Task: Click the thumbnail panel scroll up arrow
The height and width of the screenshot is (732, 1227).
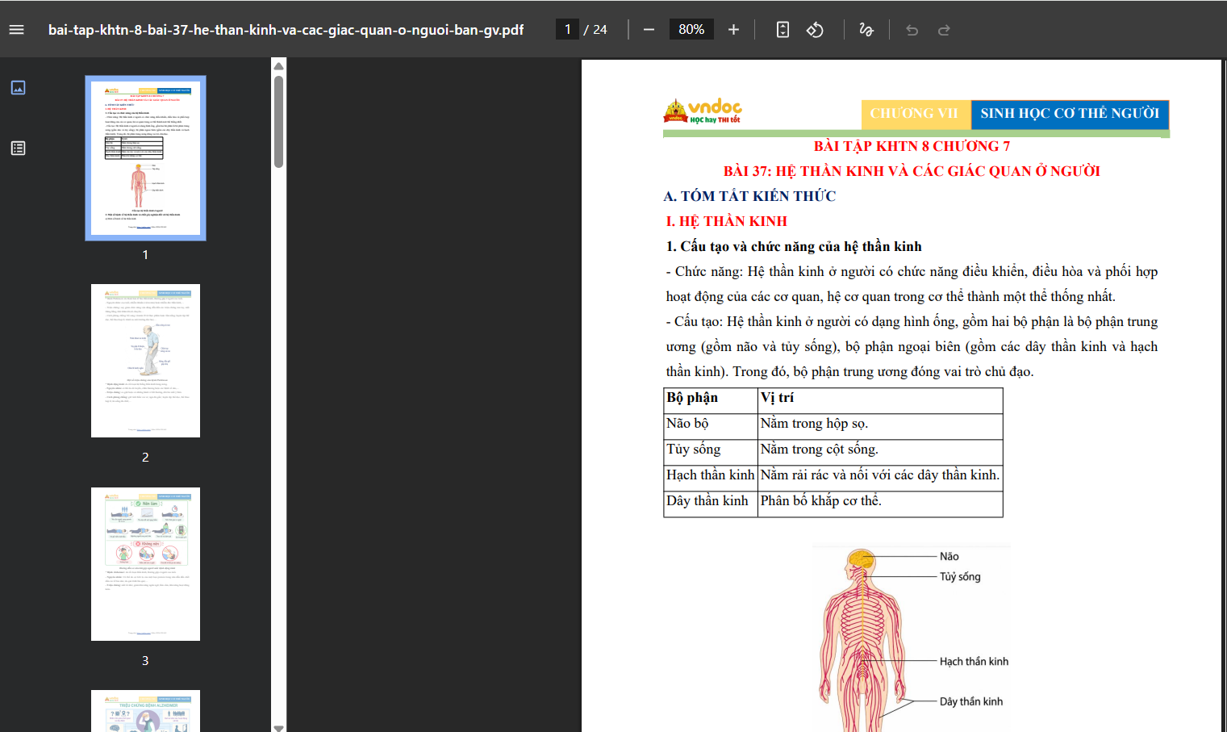Action: (278, 66)
